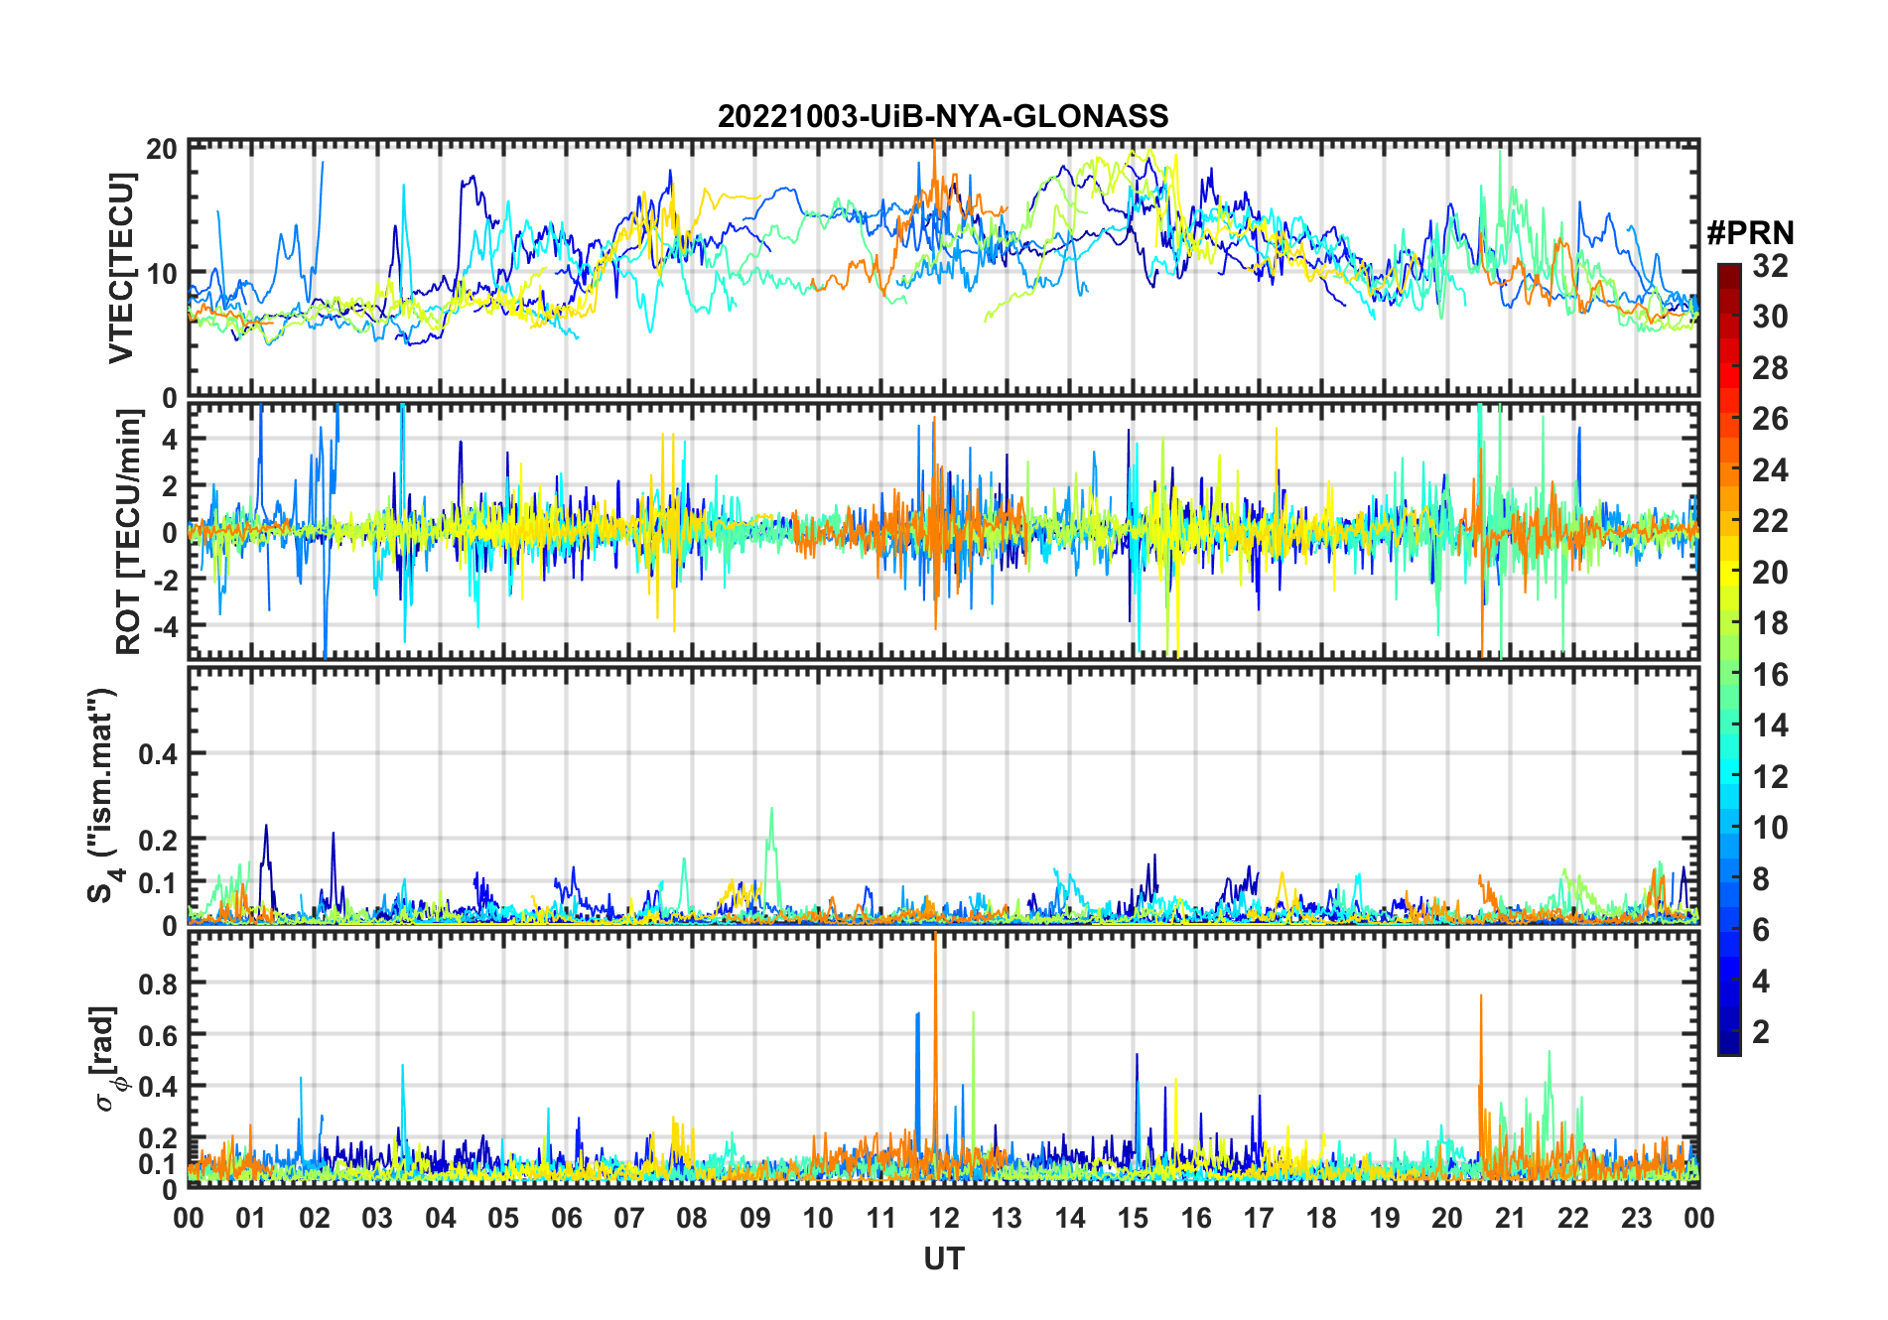Viewport: 1888px width, 1320px height.
Task: Click the VTEC axis tick label 20
Action: (x=162, y=150)
